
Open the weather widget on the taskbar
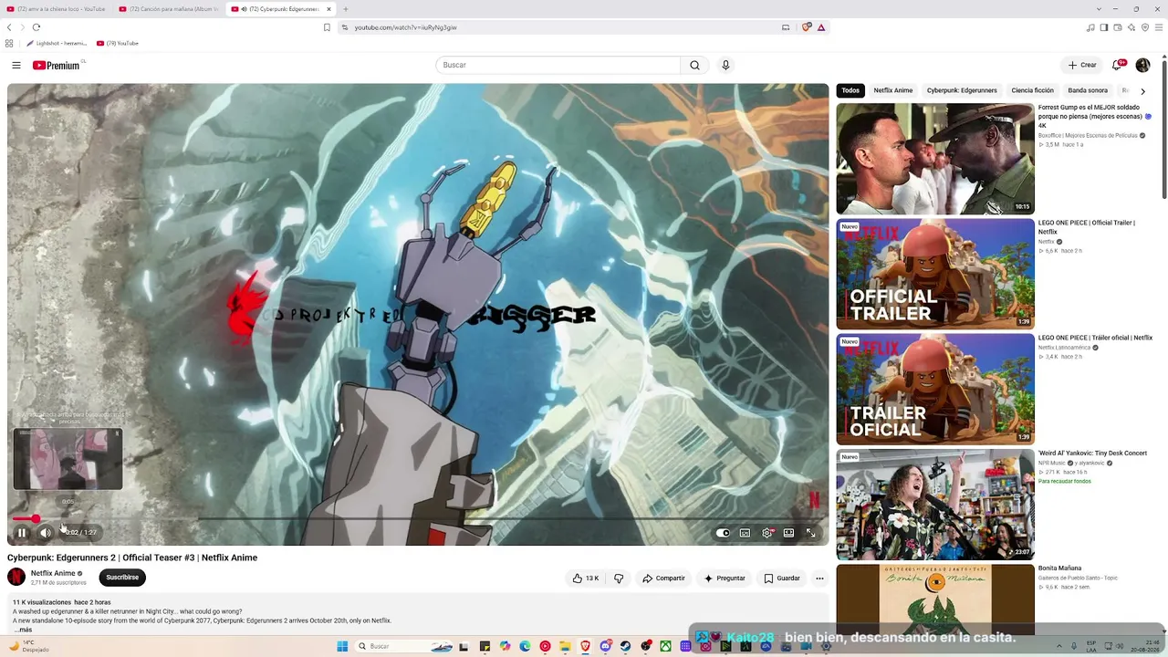point(27,646)
